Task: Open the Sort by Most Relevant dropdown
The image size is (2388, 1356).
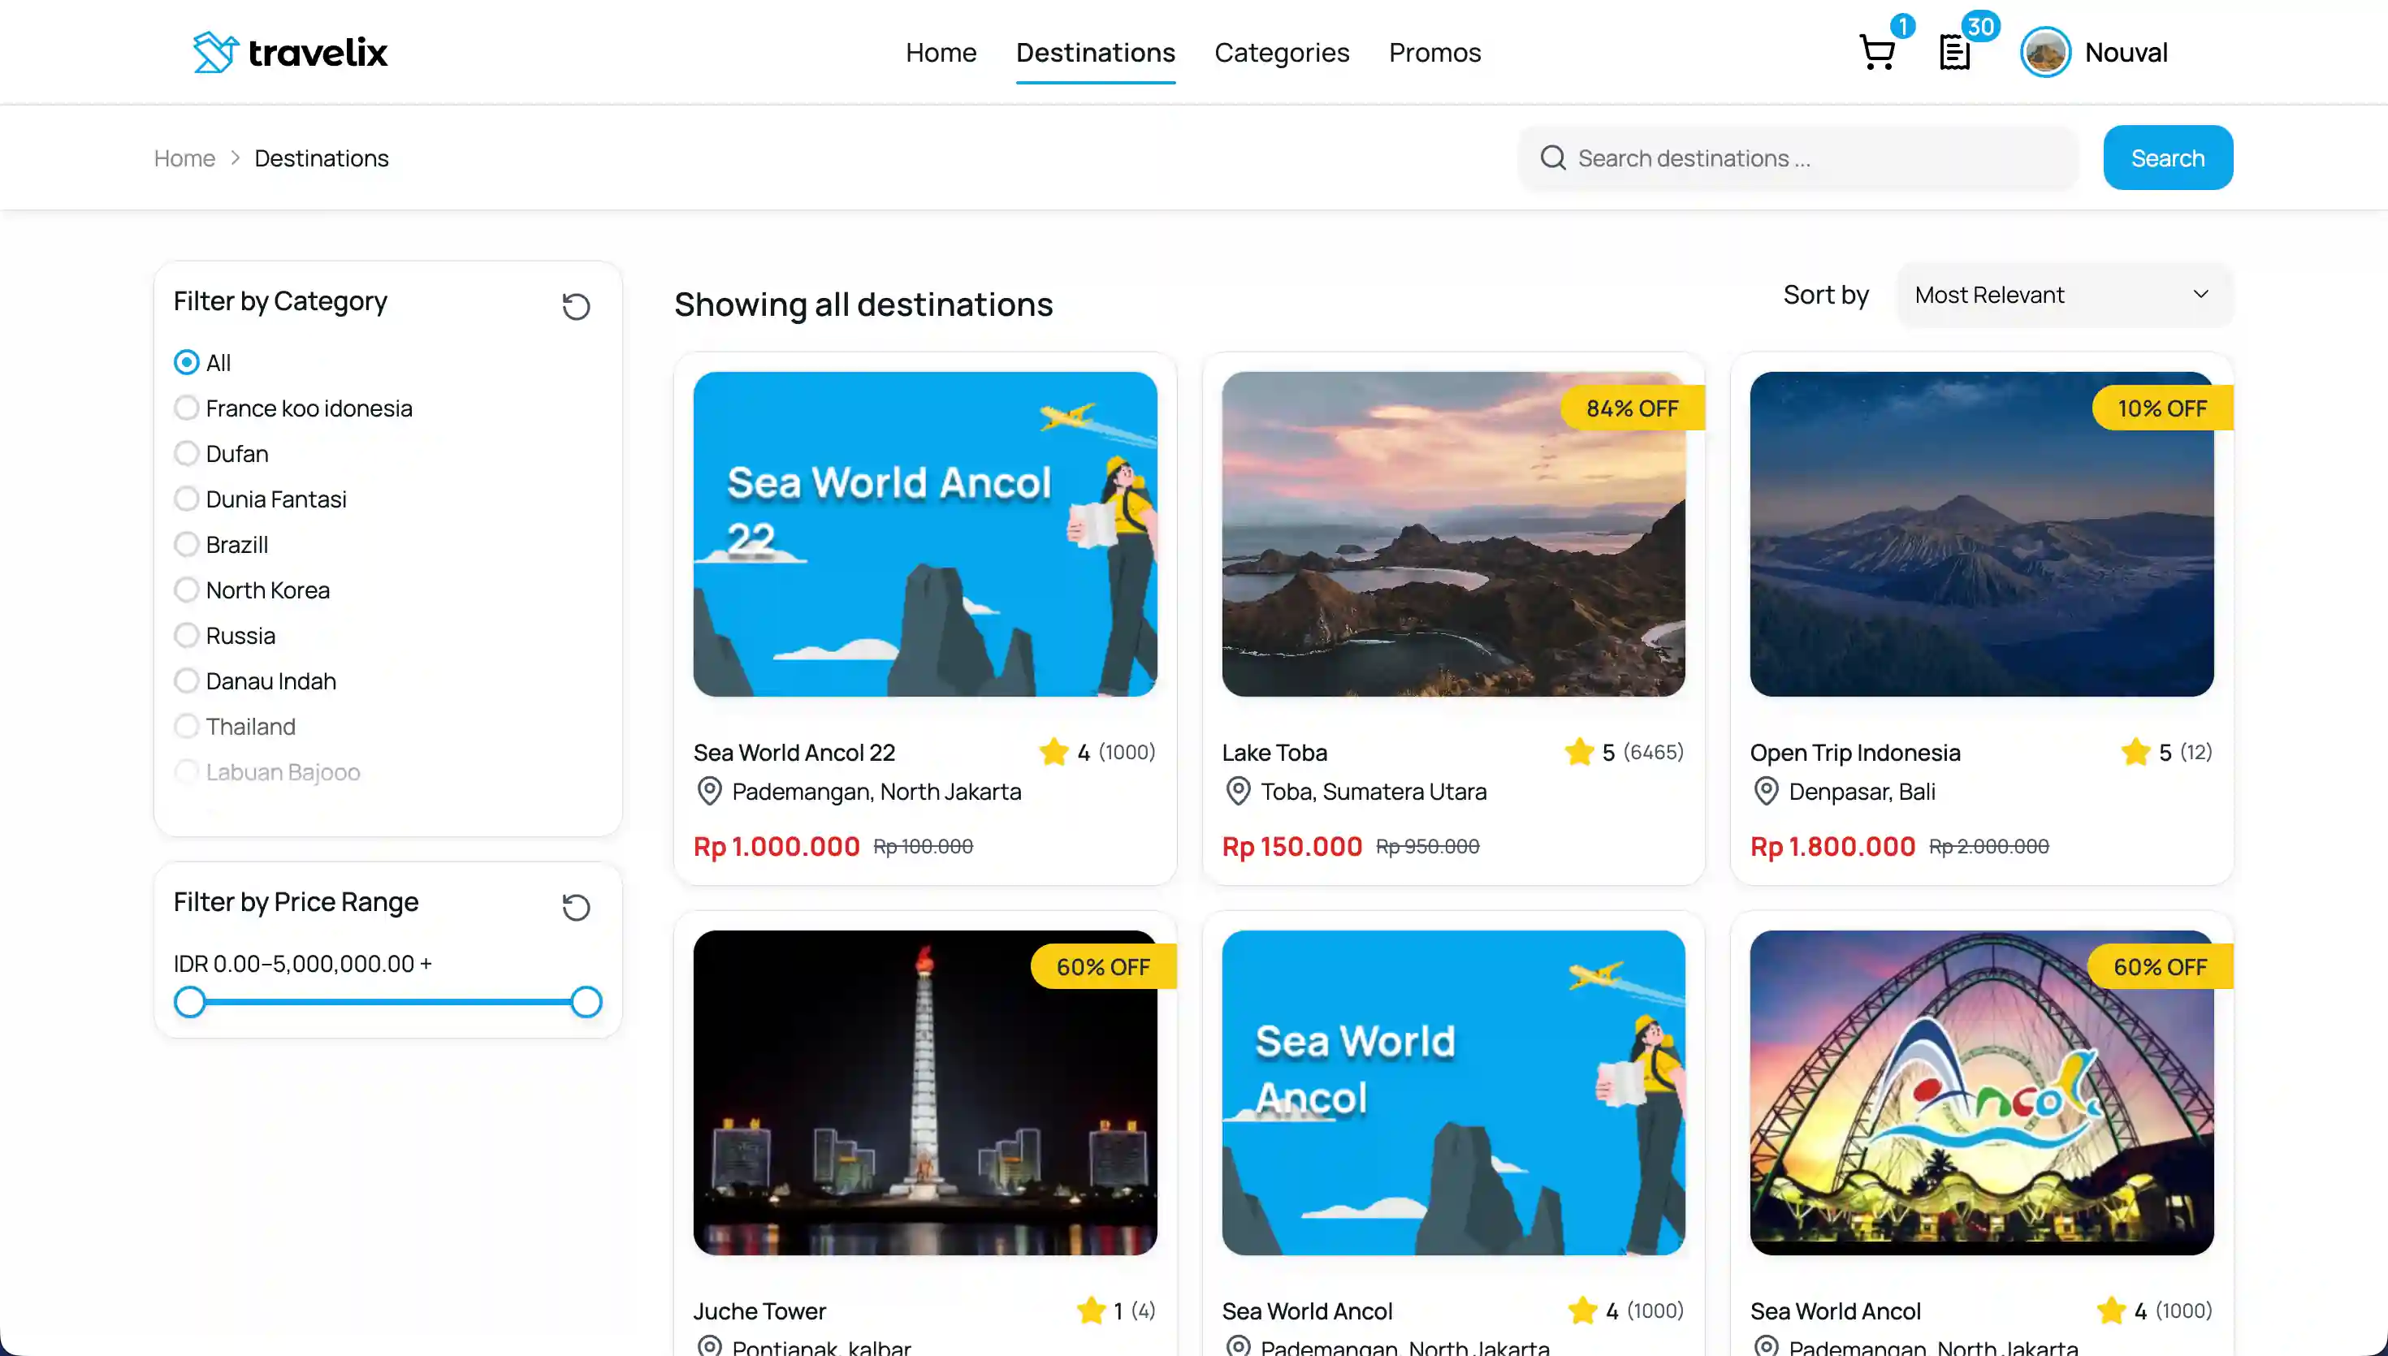Action: pos(2064,296)
